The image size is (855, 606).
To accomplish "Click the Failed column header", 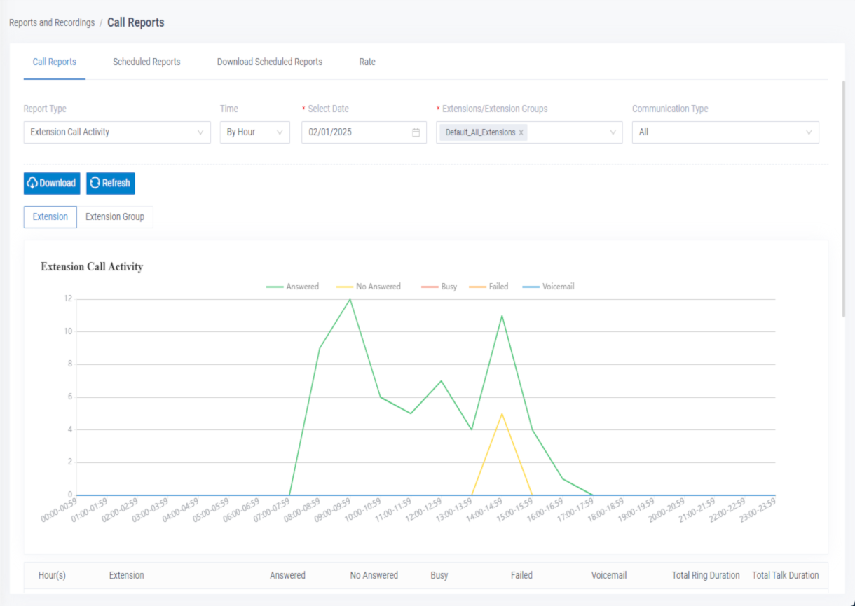I will point(521,575).
